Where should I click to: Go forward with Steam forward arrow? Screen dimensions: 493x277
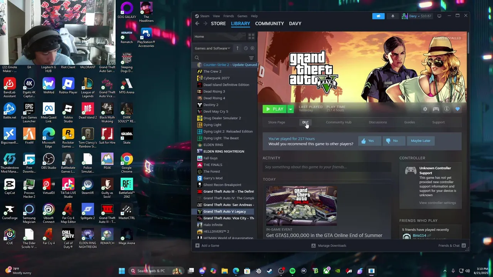(x=205, y=23)
